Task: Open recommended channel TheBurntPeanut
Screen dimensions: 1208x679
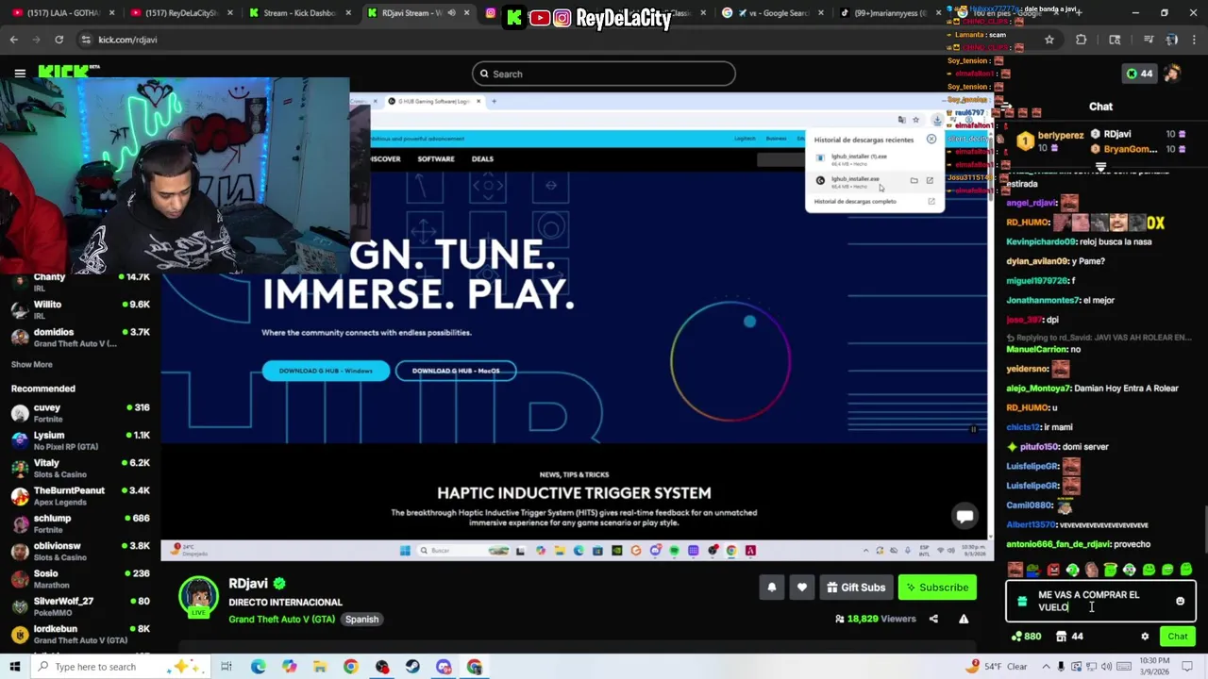Action: [x=80, y=495]
